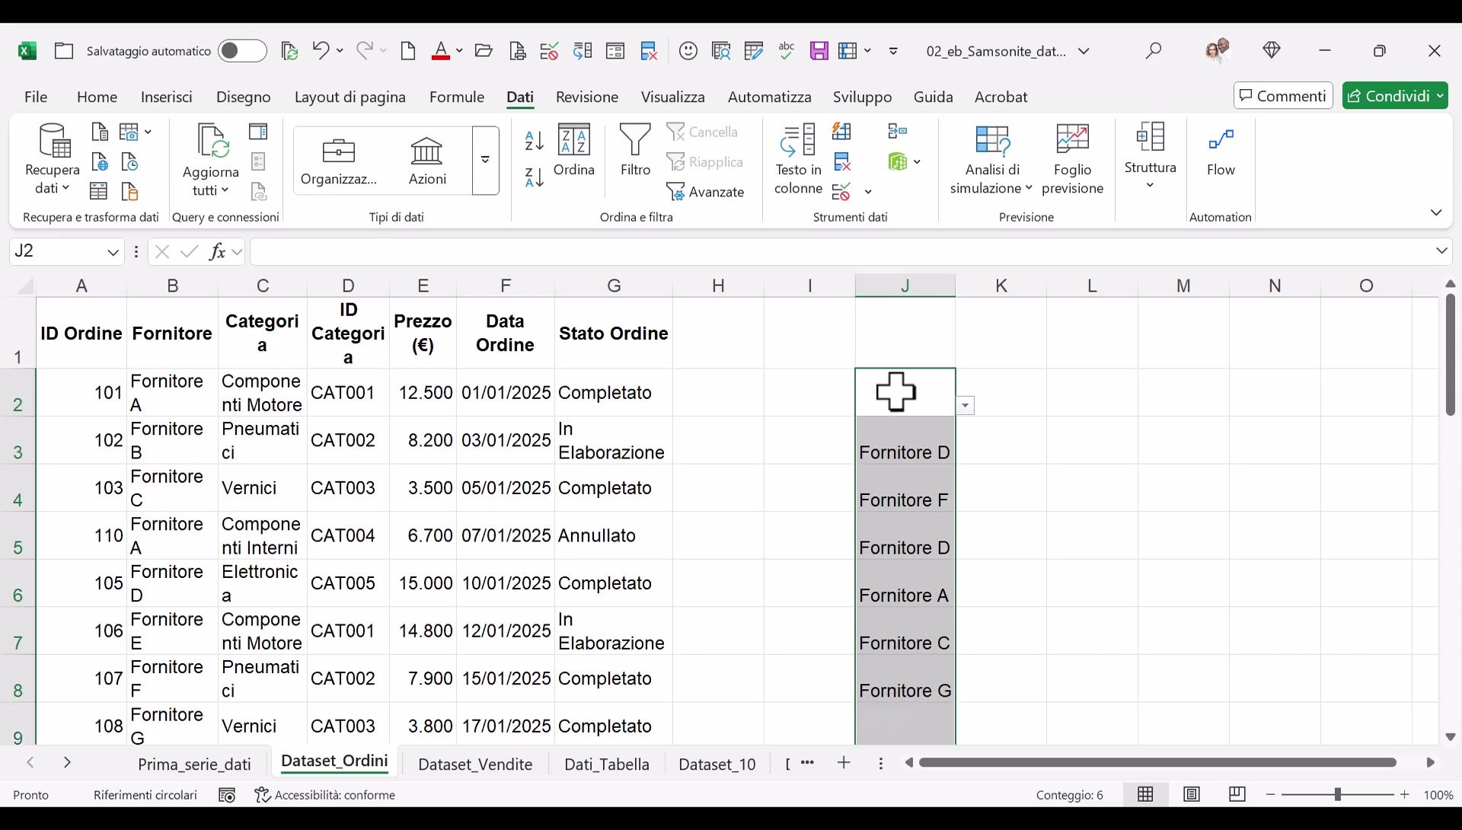The width and height of the screenshot is (1462, 830).
Task: Click Aggiorna tutti button
Action: point(211,159)
